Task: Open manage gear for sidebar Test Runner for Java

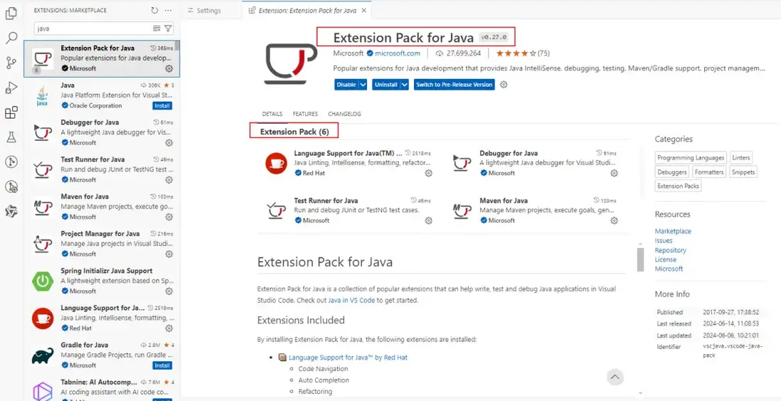Action: pyautogui.click(x=169, y=180)
